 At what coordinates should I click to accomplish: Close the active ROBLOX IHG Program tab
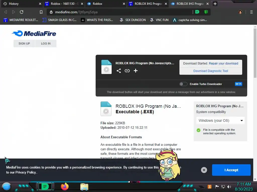pyautogui.click(x=208, y=4)
